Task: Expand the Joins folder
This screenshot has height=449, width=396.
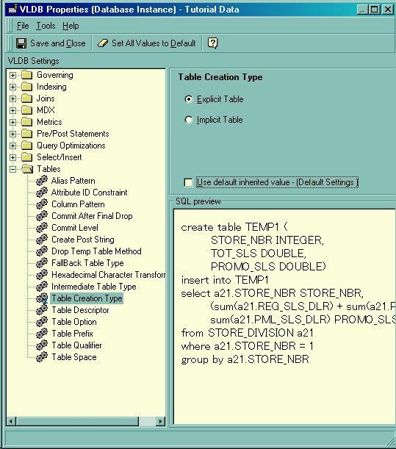Action: point(12,98)
